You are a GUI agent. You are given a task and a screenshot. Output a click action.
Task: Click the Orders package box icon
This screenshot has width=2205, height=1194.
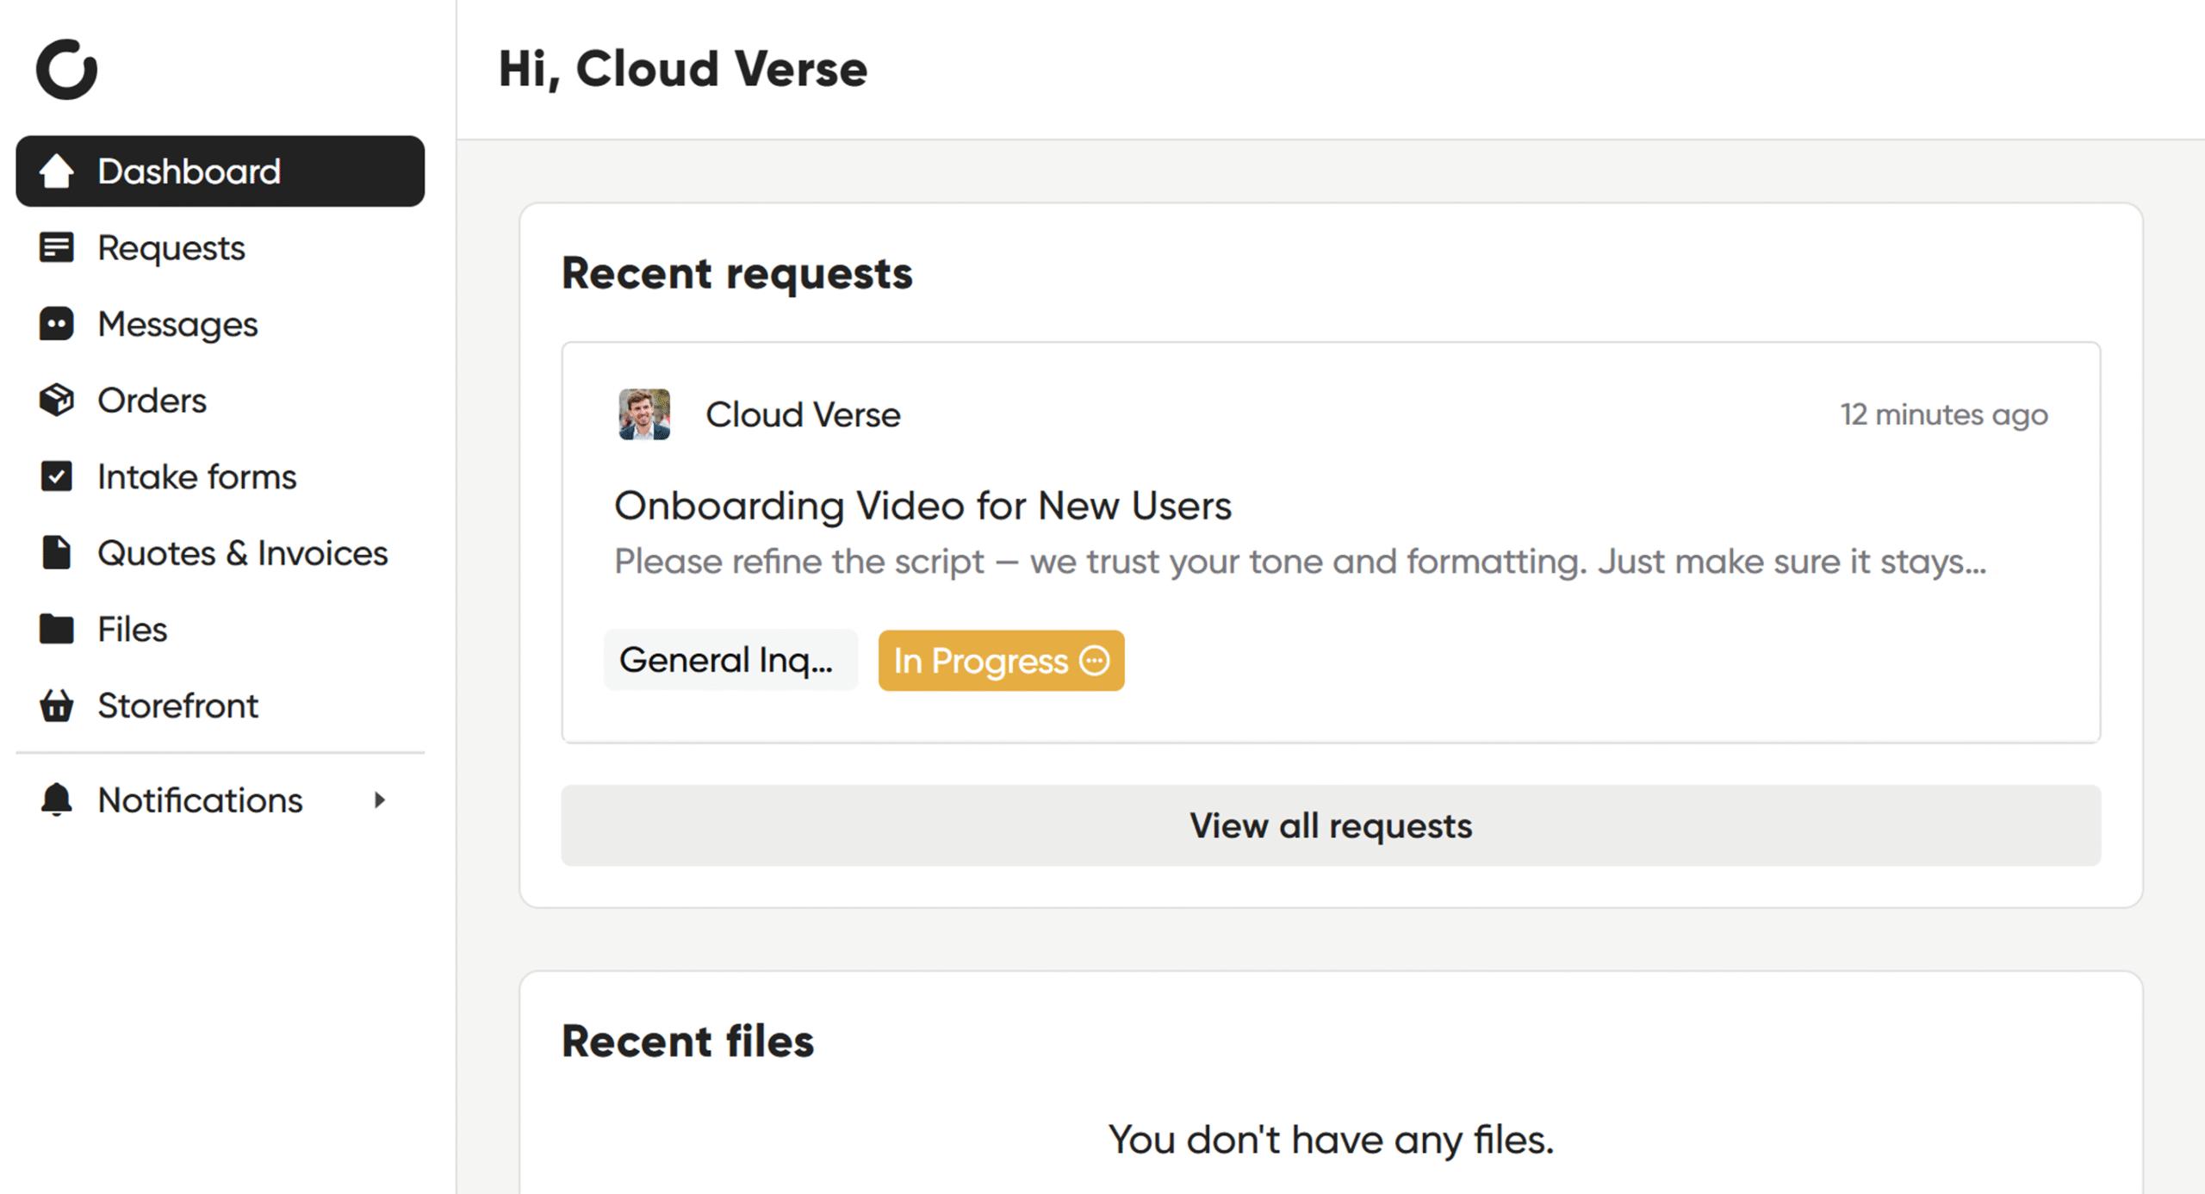[57, 401]
